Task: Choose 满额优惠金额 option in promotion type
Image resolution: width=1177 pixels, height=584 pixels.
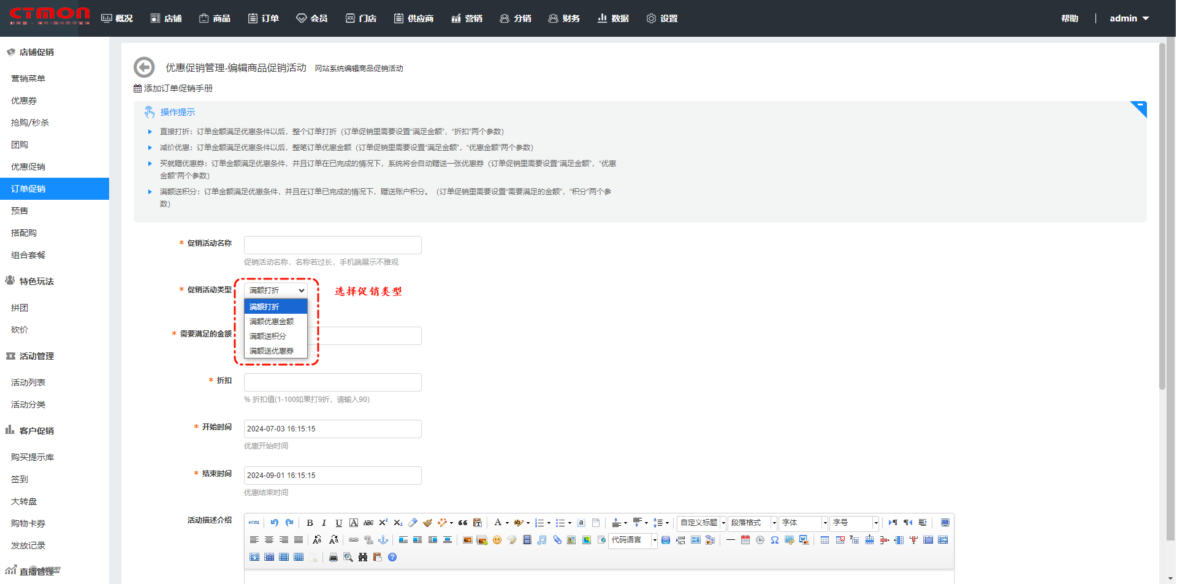Action: (272, 321)
